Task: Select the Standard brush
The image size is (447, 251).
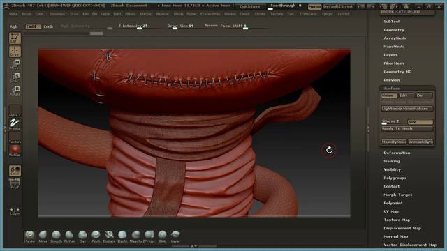Action: 29,236
